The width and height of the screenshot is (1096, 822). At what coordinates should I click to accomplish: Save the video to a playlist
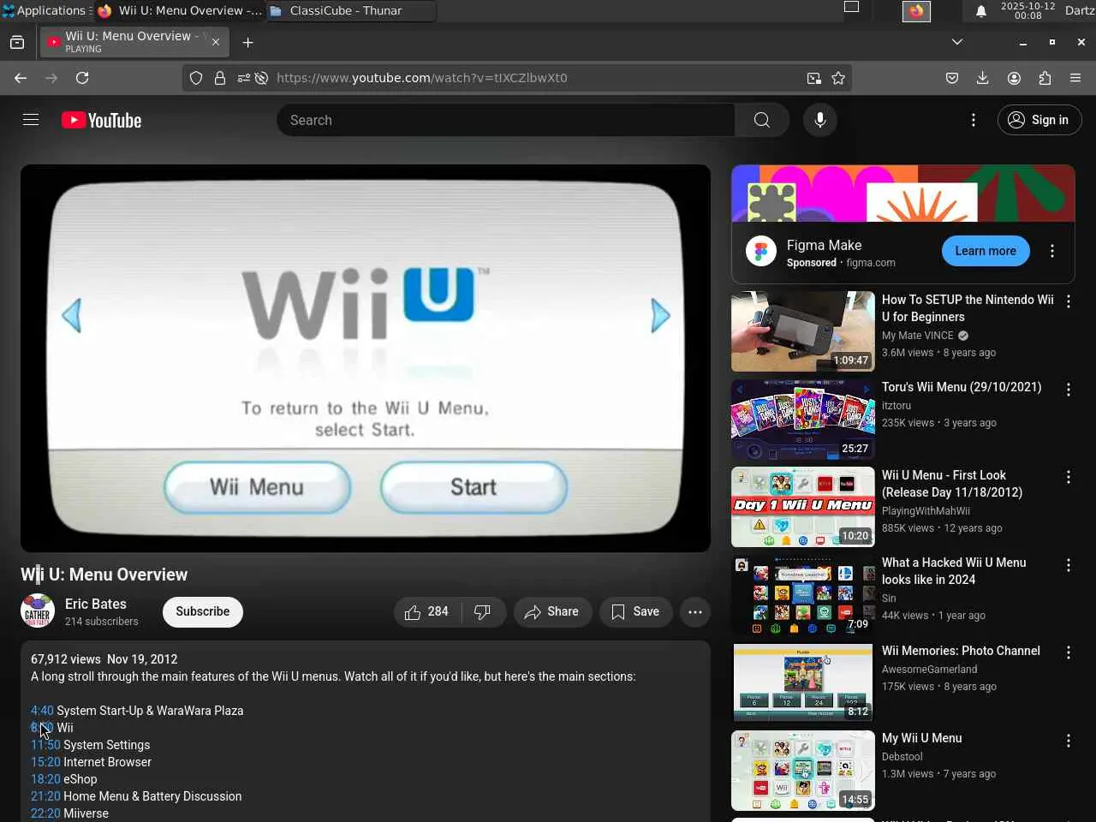pos(635,611)
